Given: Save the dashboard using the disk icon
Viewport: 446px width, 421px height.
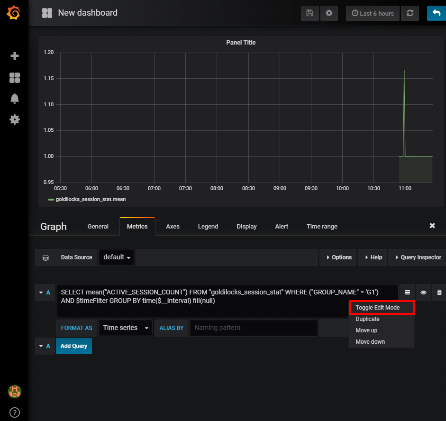Looking at the screenshot, I should (309, 13).
